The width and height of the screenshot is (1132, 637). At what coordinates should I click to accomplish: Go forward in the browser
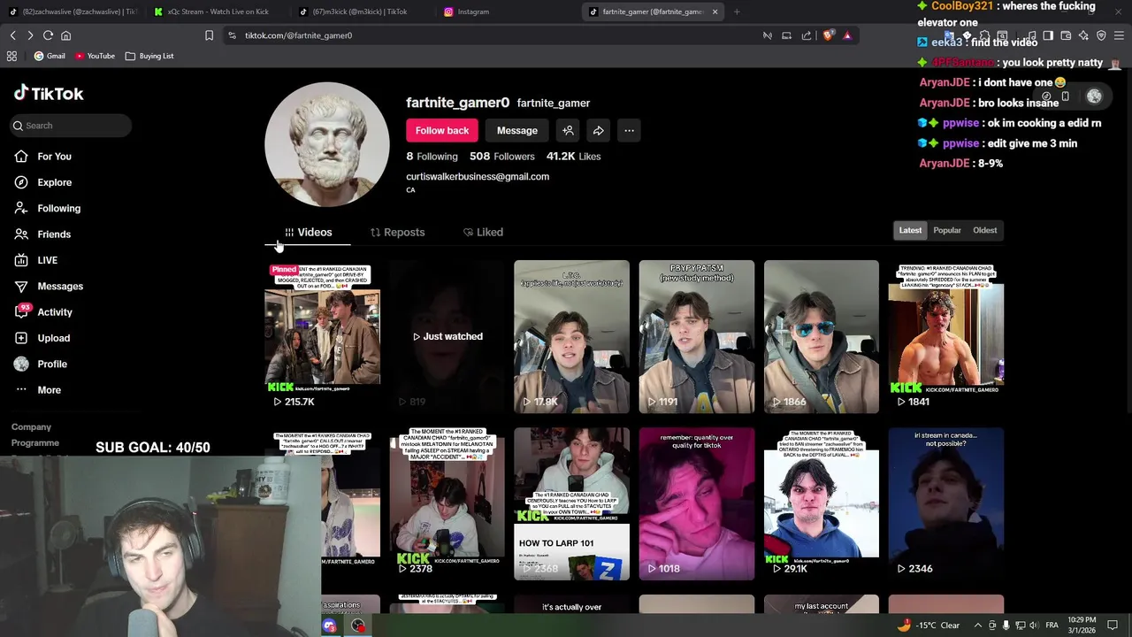pos(30,35)
